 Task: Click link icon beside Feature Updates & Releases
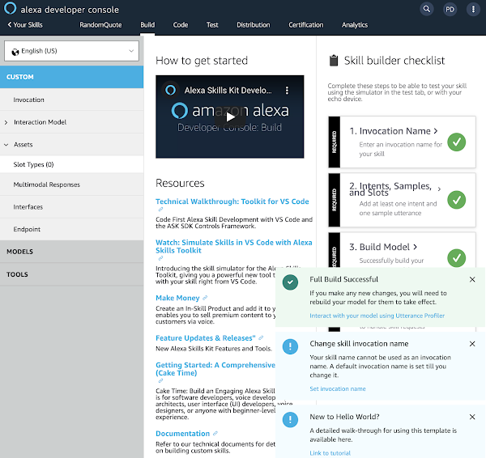tap(261, 338)
